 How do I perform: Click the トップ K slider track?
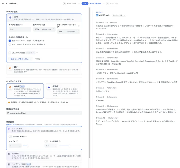coord(31,146)
